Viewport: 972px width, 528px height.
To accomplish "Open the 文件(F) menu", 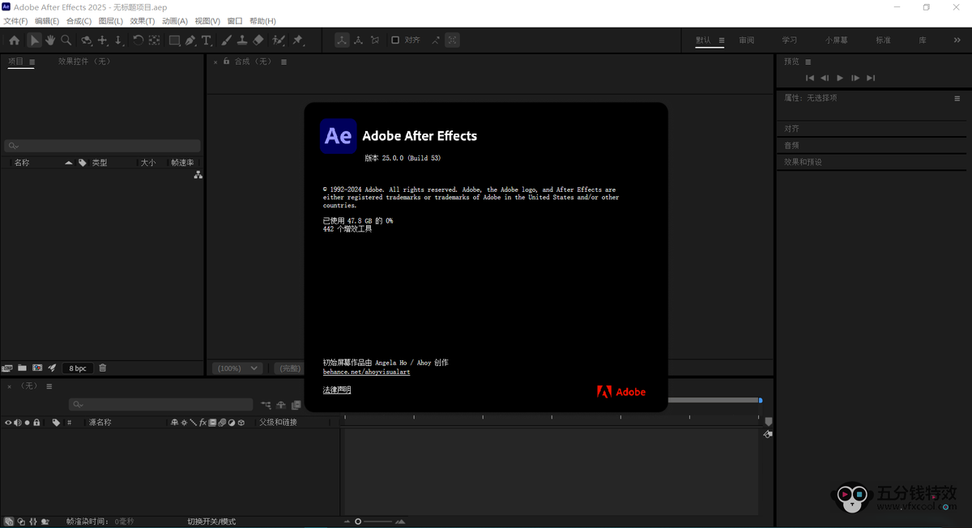I will (15, 21).
